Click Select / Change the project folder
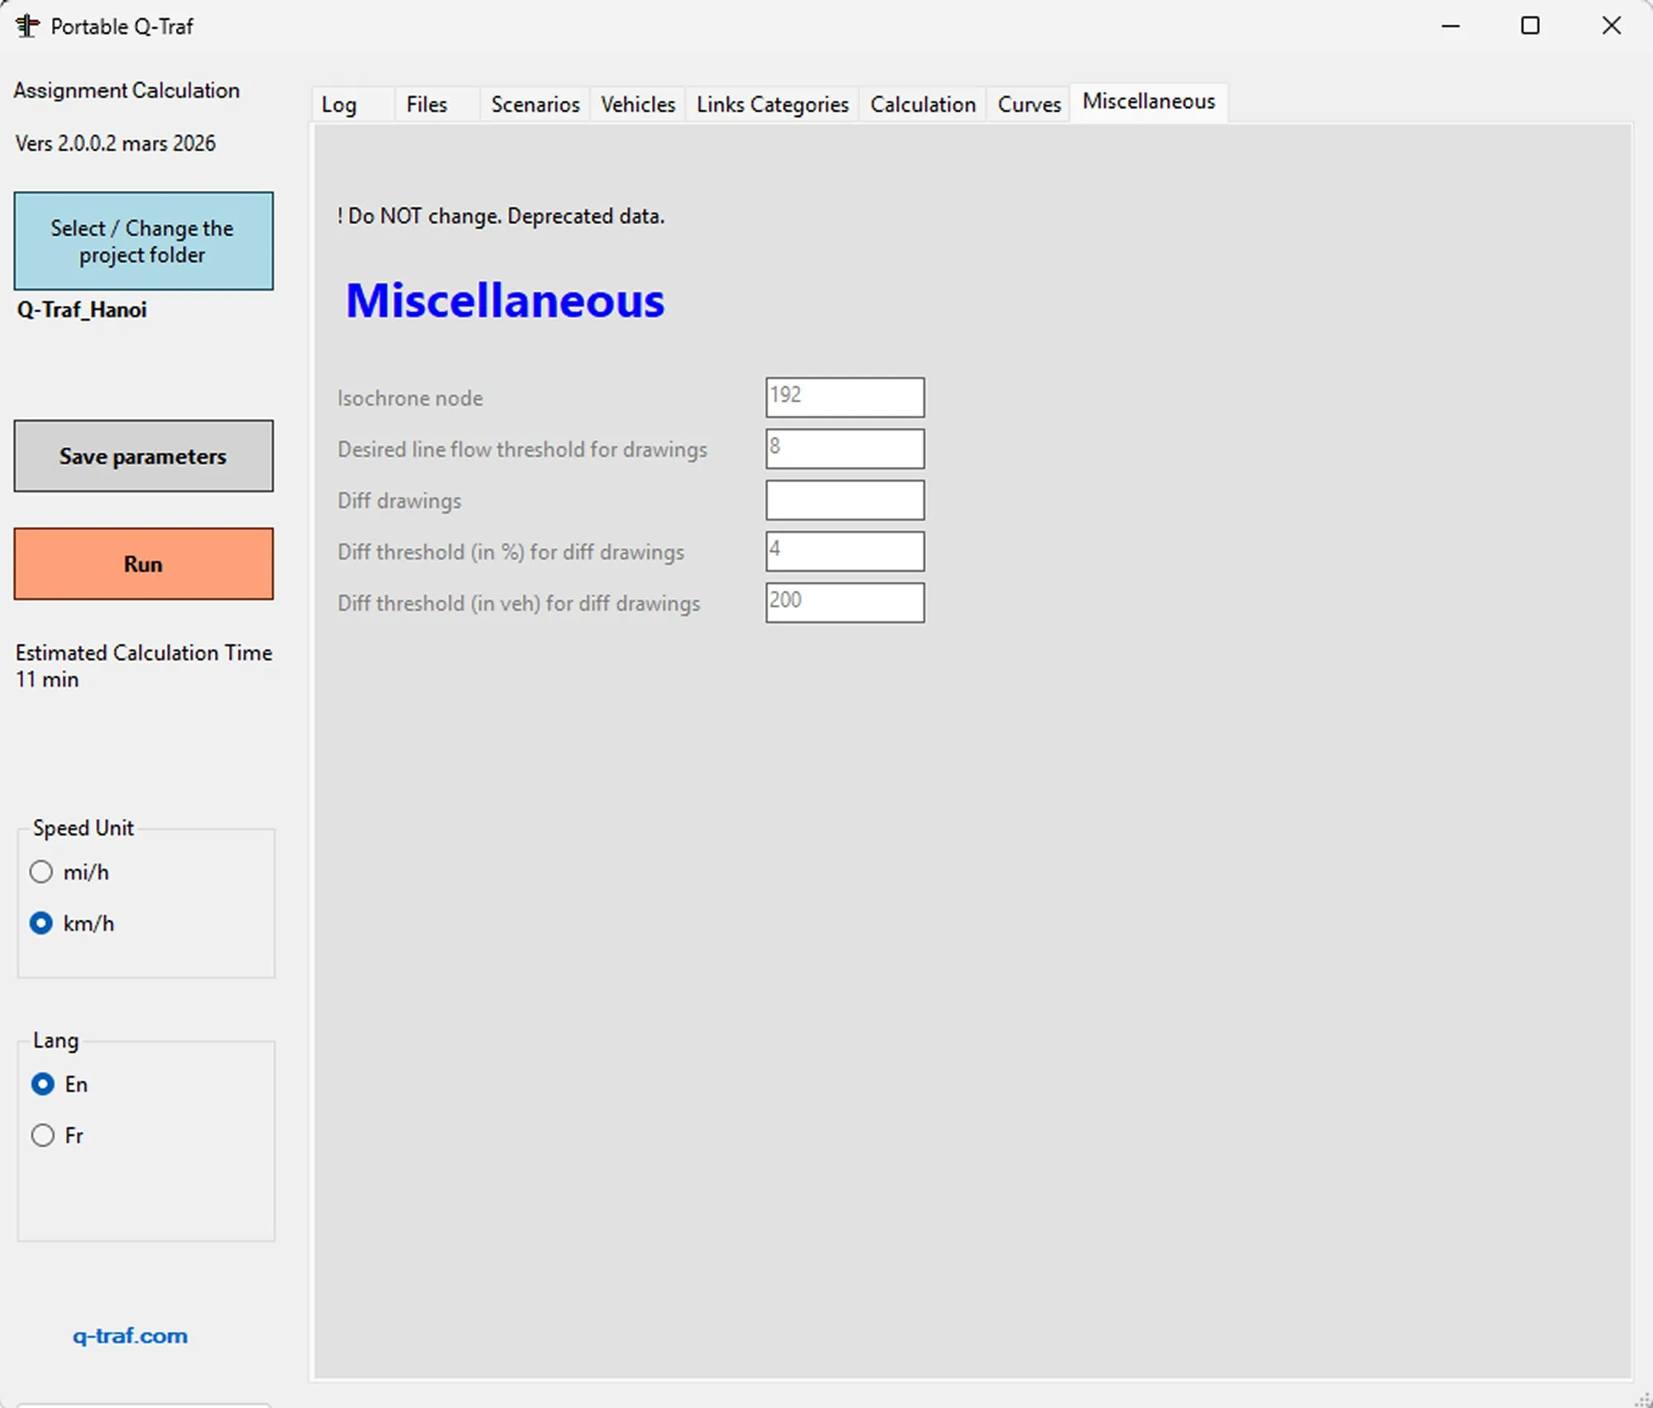Viewport: 1653px width, 1408px height. pyautogui.click(x=143, y=241)
